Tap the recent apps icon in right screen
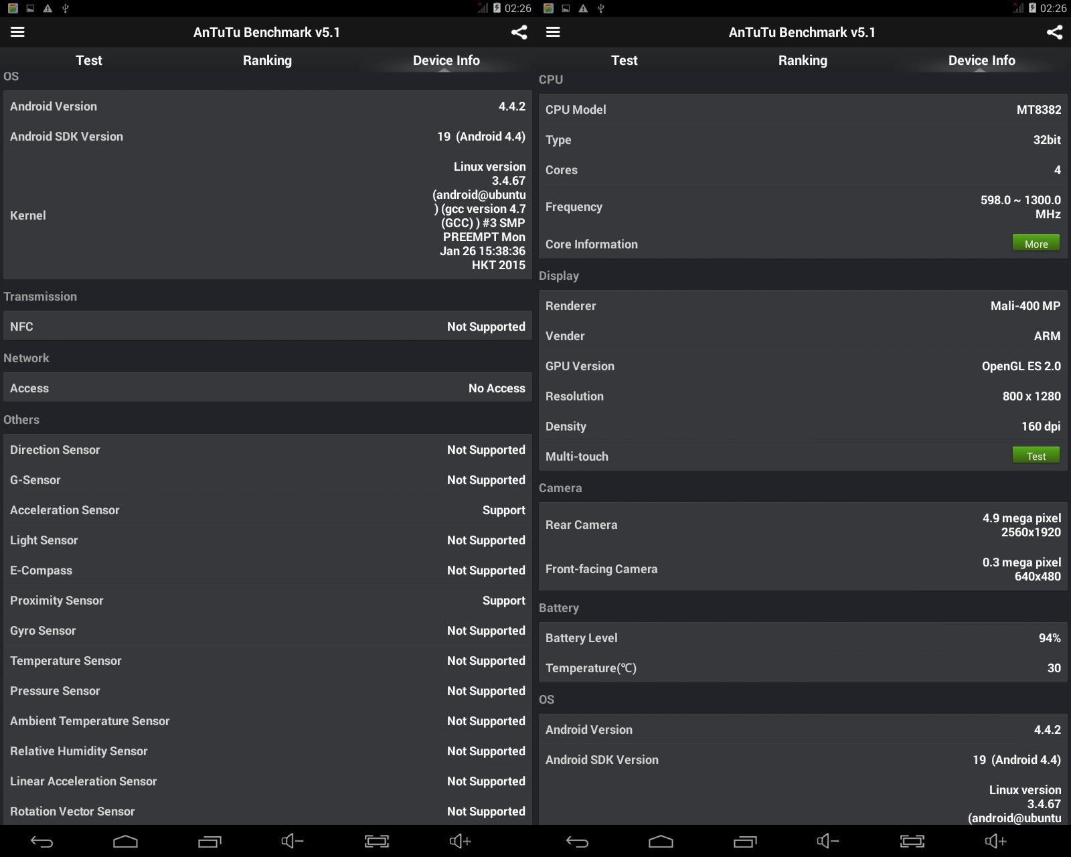 [744, 842]
